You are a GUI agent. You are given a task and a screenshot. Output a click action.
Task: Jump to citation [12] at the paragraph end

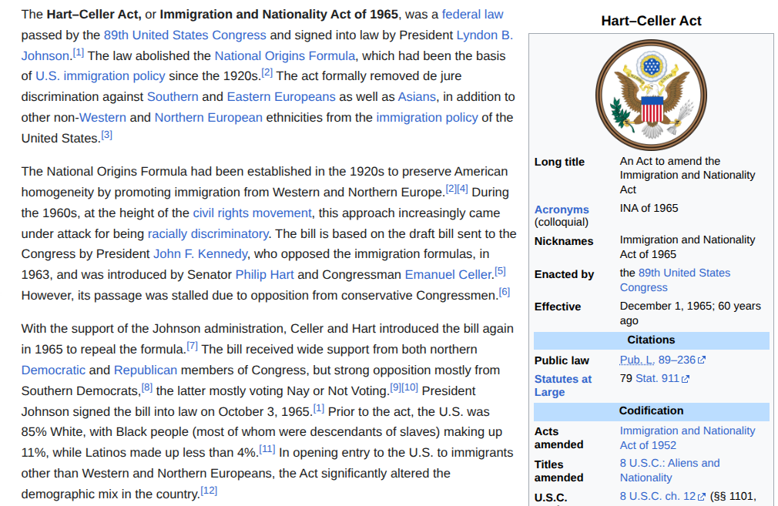click(209, 491)
